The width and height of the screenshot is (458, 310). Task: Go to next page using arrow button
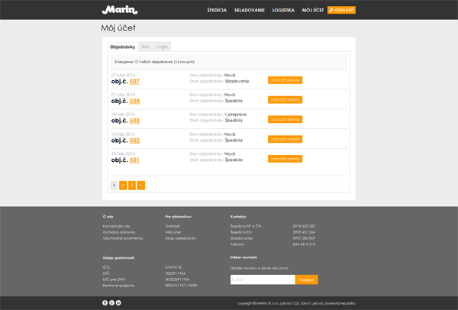pyautogui.click(x=141, y=186)
